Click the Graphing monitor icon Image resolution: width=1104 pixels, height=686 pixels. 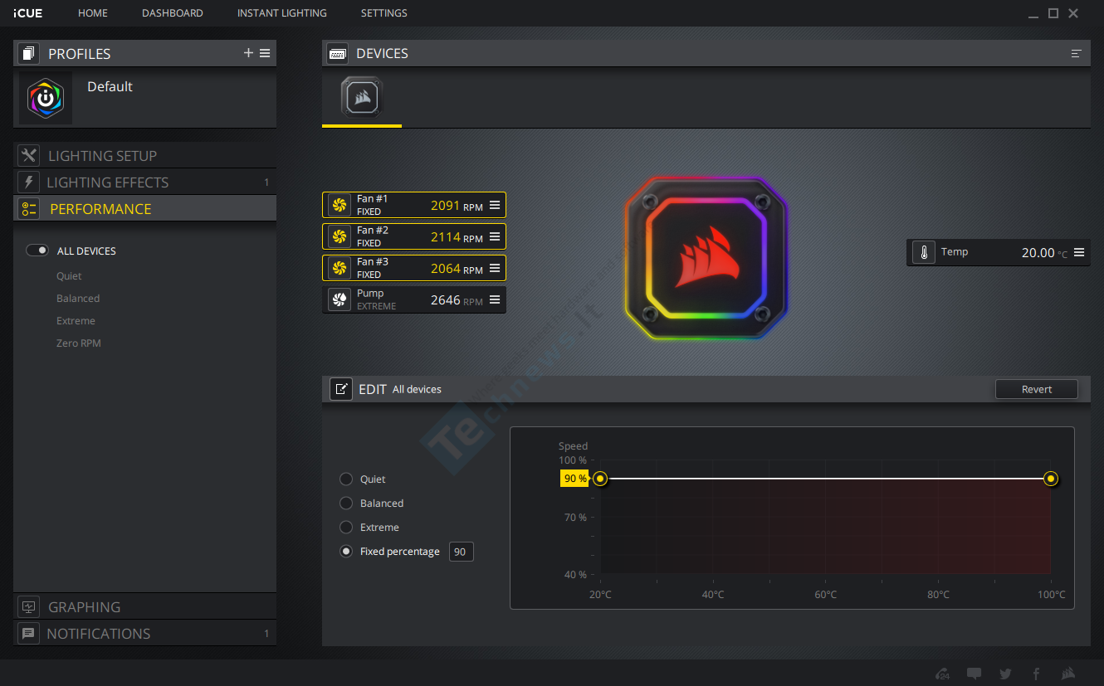click(x=29, y=606)
